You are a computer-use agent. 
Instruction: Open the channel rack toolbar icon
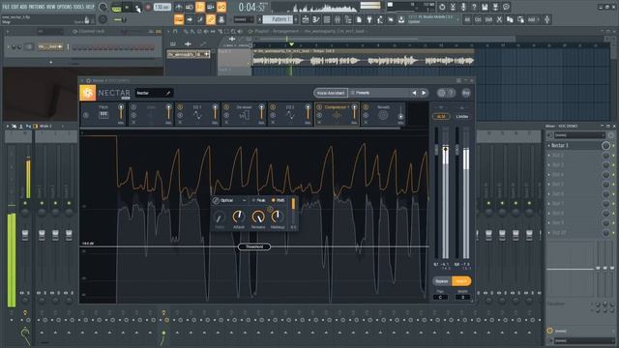[327, 19]
